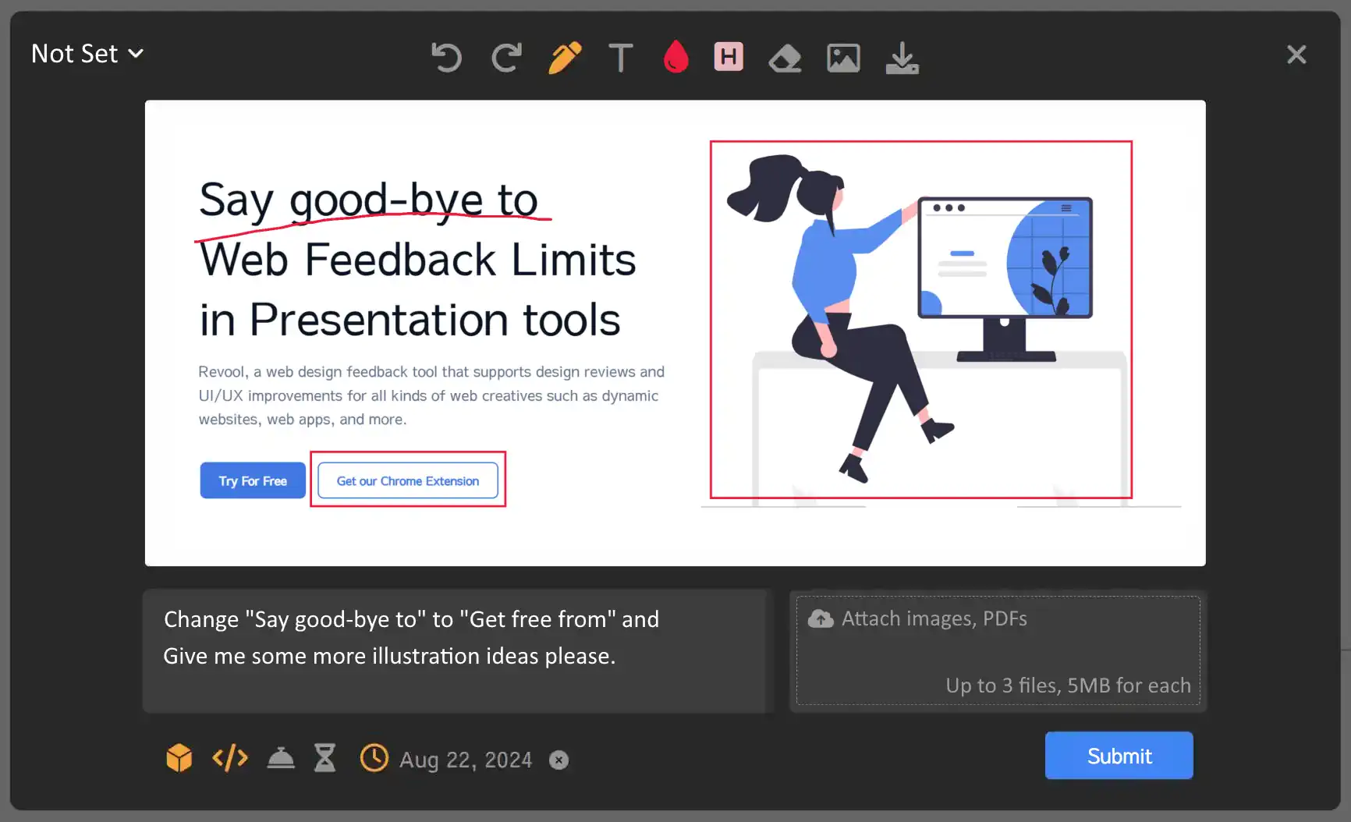Click Get our Chrome Extension button
Viewport: 1351px width, 822px height.
408,480
